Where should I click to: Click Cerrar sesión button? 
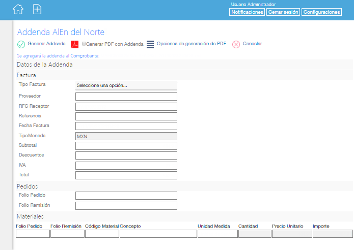tap(283, 12)
